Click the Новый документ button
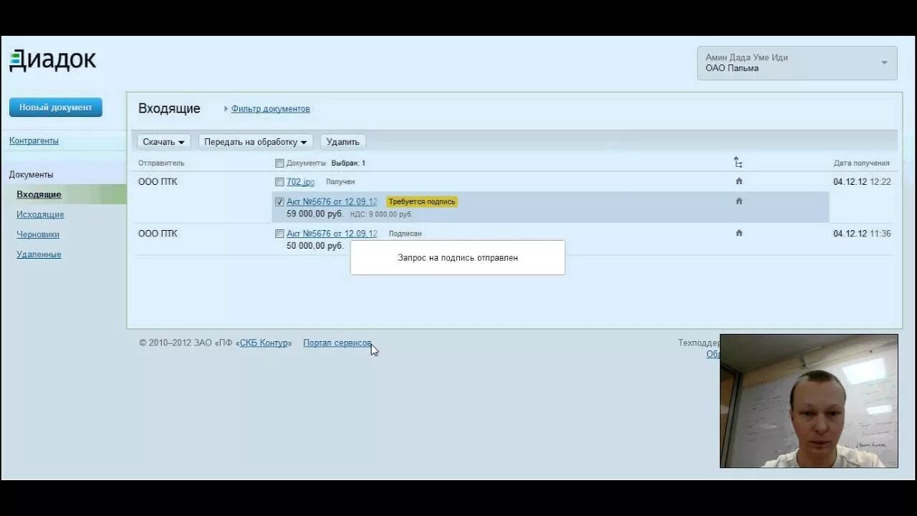 pyautogui.click(x=55, y=107)
